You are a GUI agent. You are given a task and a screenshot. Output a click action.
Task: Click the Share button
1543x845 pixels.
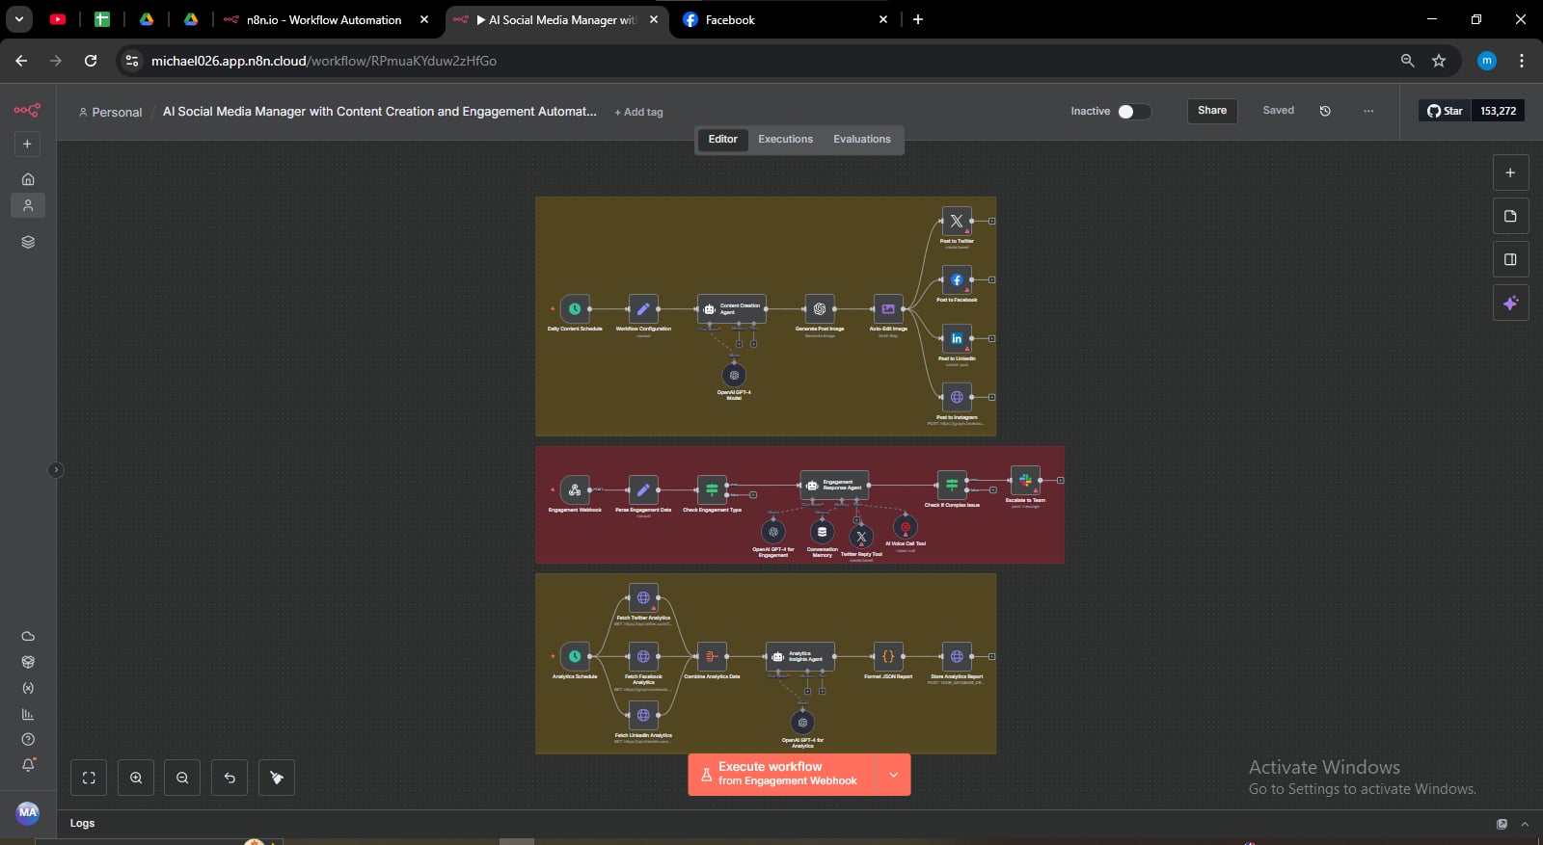pyautogui.click(x=1212, y=111)
